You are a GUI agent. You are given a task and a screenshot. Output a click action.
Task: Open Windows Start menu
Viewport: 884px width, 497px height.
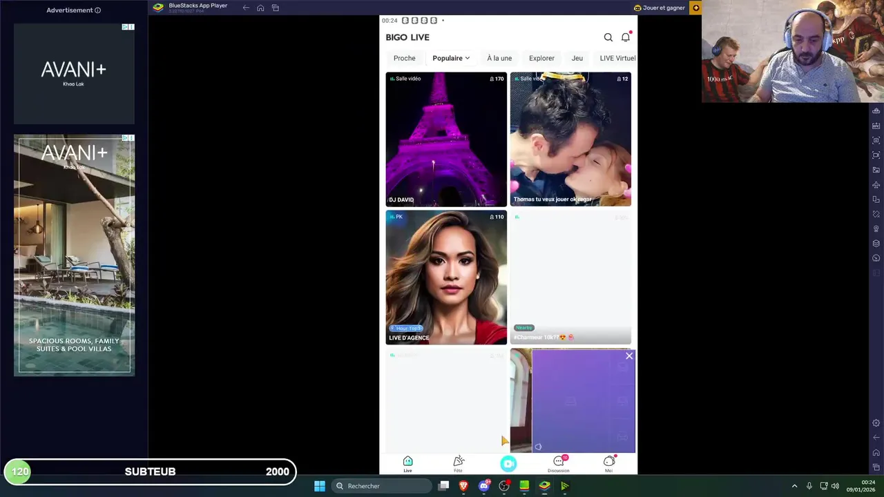pos(320,486)
